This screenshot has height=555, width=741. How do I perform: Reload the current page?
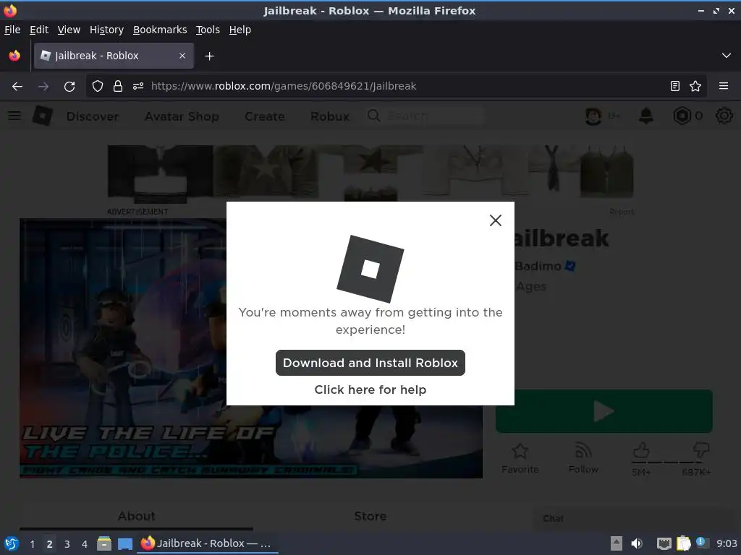pyautogui.click(x=69, y=86)
